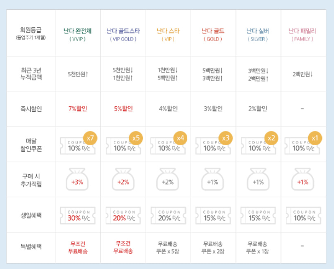Click the SILVER x2 monthly coupon icon
Screen dimensions: 334x269
260,143
